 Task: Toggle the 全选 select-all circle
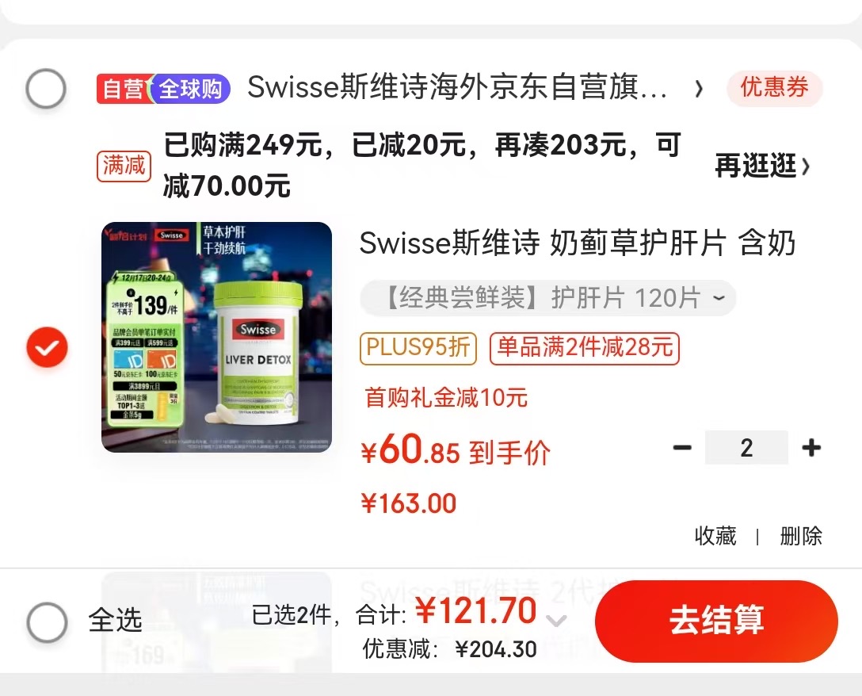coord(48,622)
